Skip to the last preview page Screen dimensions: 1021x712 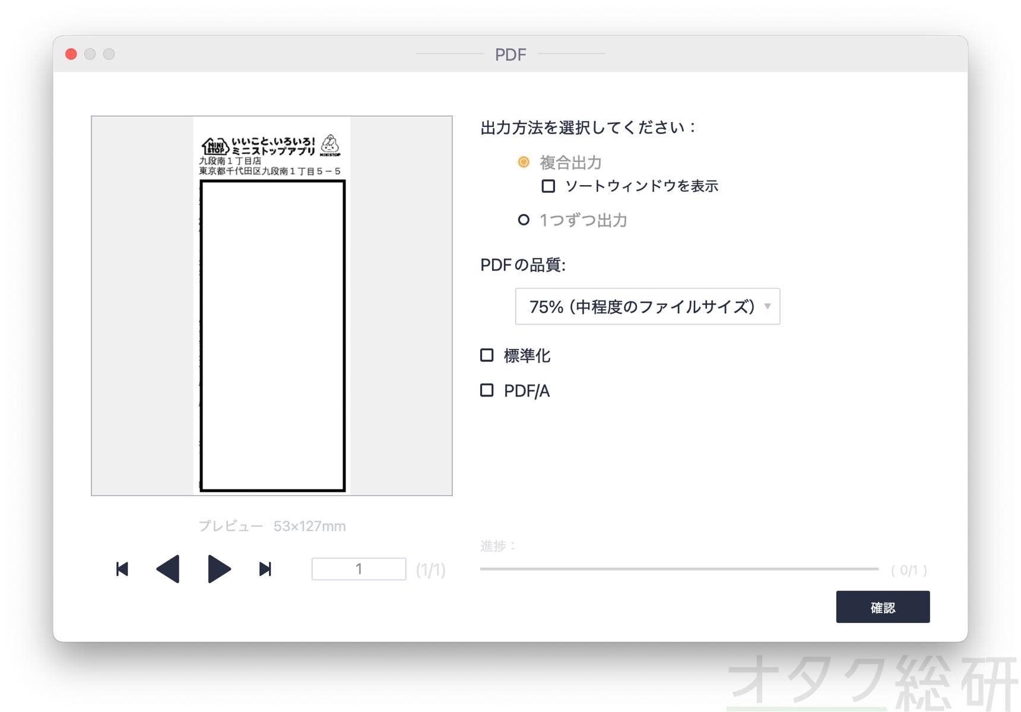tap(265, 570)
